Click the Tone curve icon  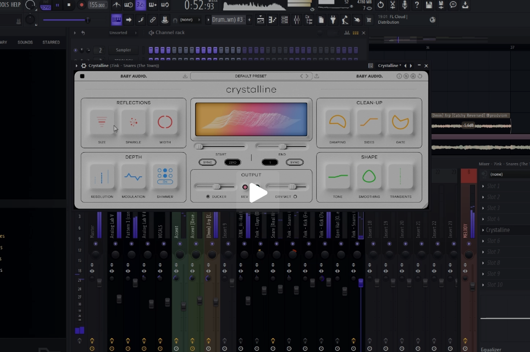(338, 176)
